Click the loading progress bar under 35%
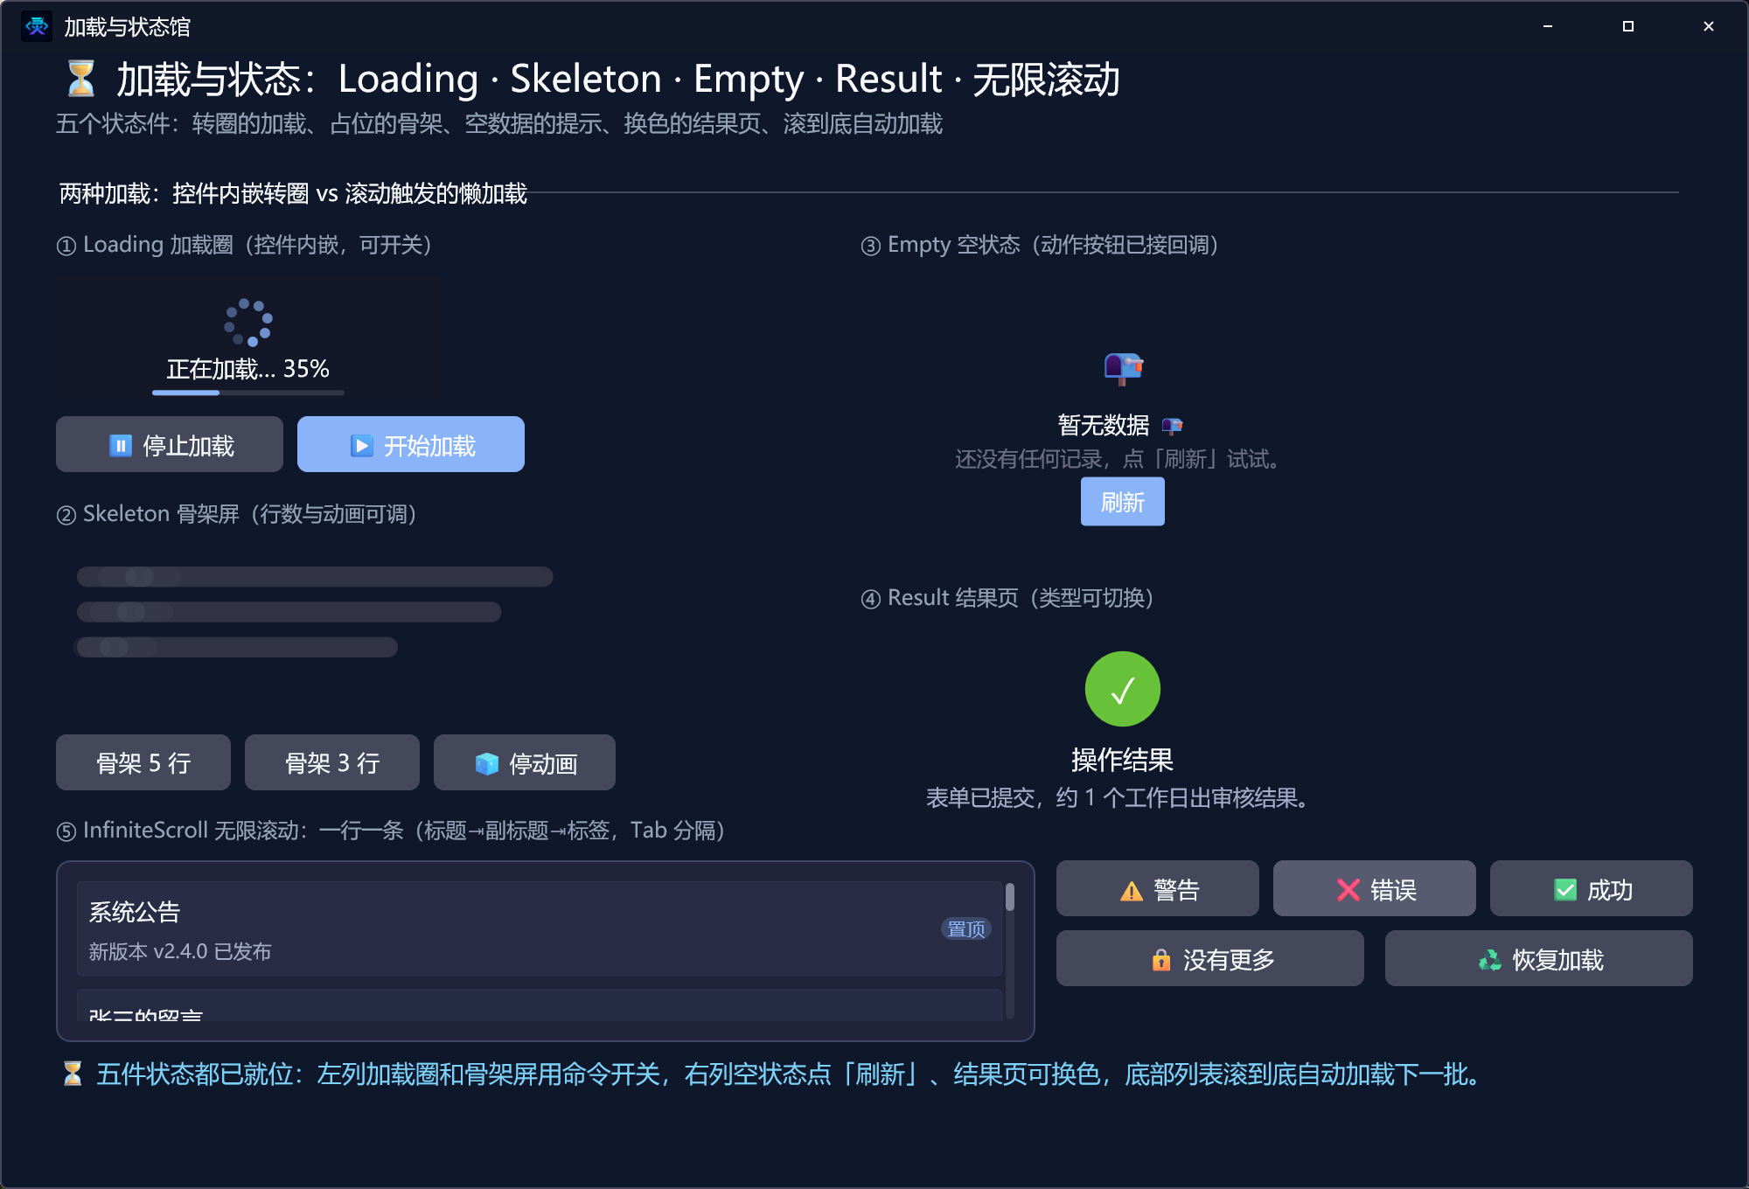 (248, 393)
